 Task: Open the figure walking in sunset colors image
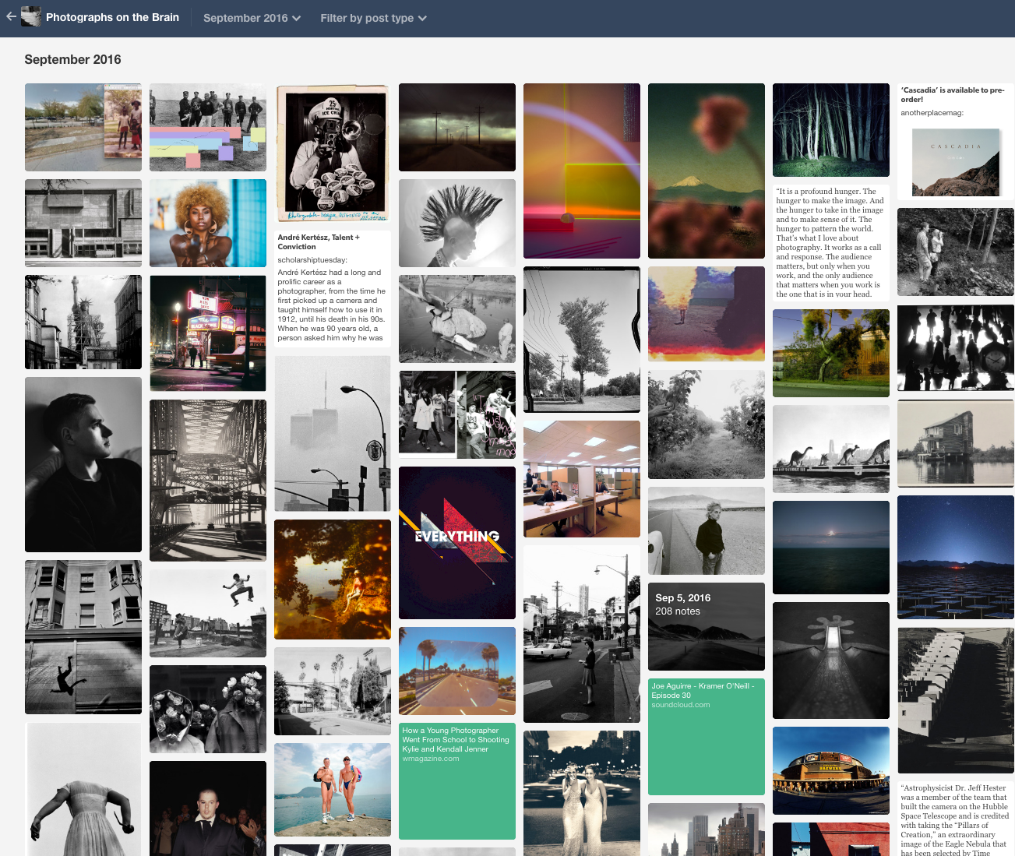click(x=707, y=314)
